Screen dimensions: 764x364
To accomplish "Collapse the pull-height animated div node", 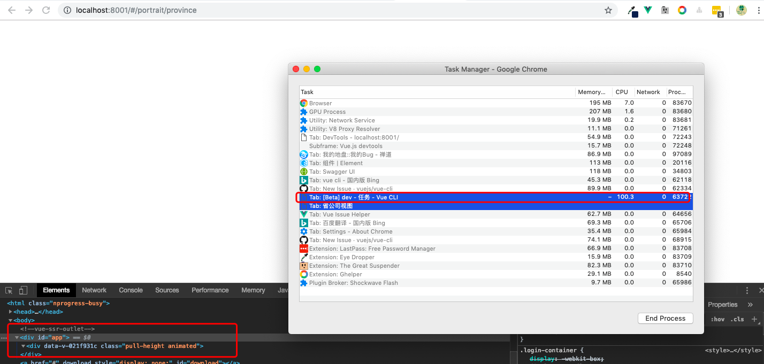I will pyautogui.click(x=24, y=346).
